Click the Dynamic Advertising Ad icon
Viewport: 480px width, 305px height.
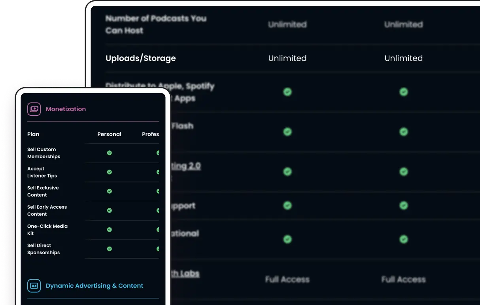click(34, 286)
